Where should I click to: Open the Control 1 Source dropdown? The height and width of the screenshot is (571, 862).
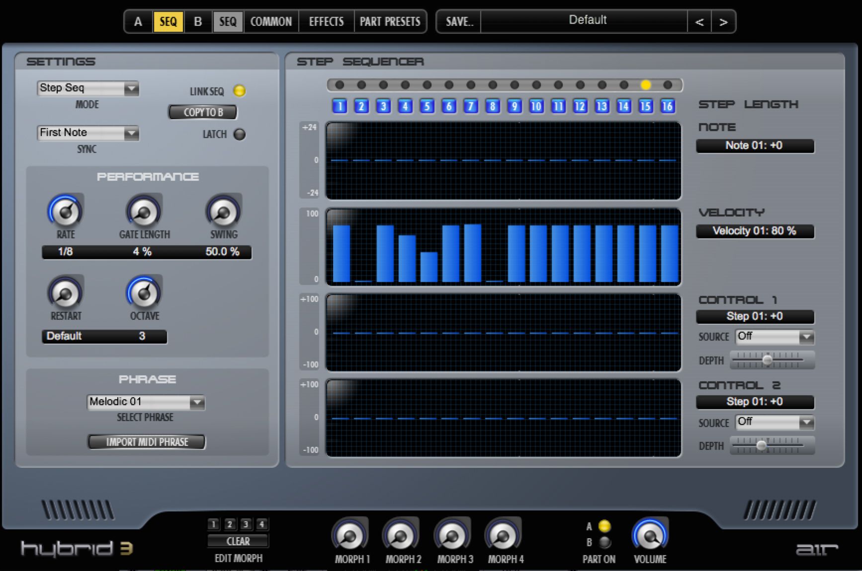click(x=775, y=337)
